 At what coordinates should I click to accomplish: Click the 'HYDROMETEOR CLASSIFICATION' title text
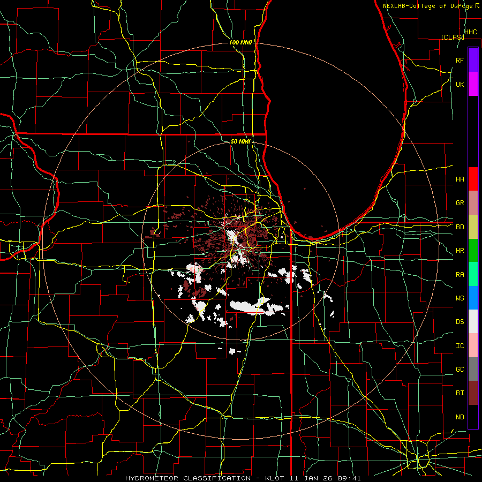(x=188, y=478)
